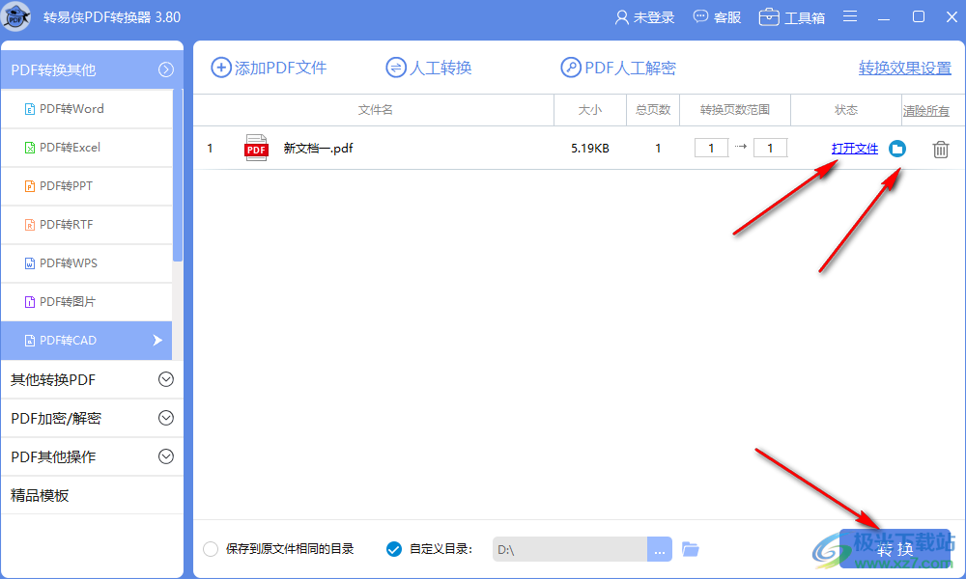Expand the PDF其他操作 section
The image size is (966, 579).
(166, 456)
